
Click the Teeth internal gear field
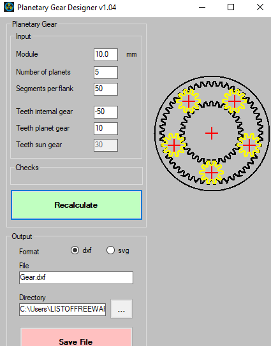(x=106, y=112)
